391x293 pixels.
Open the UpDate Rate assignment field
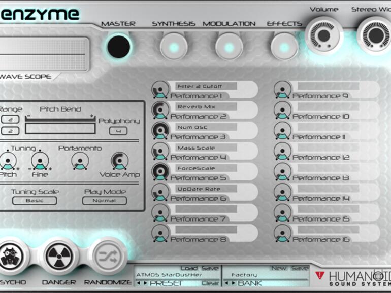coord(206,189)
